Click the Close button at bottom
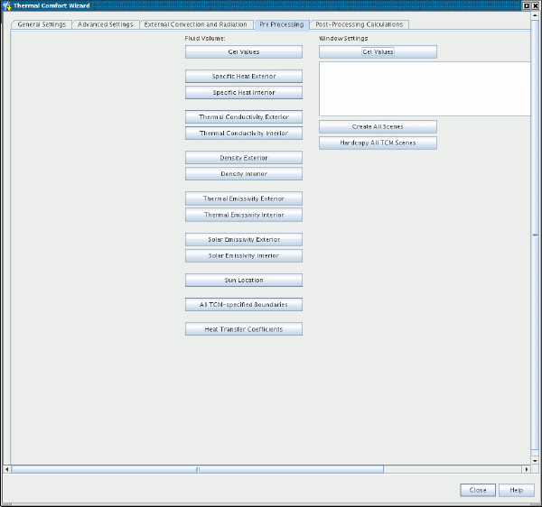 (x=478, y=490)
